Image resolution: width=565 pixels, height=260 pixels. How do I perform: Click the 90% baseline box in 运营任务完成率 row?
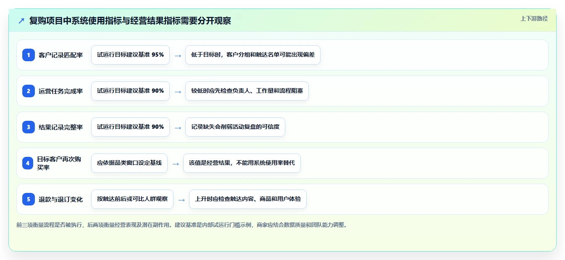130,91
